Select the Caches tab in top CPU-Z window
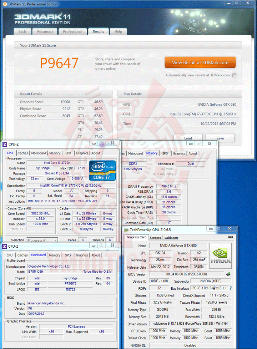The width and height of the screenshot is (257, 349). (23, 153)
